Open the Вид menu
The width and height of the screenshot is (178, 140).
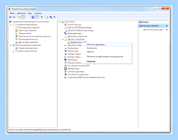tap(30, 13)
